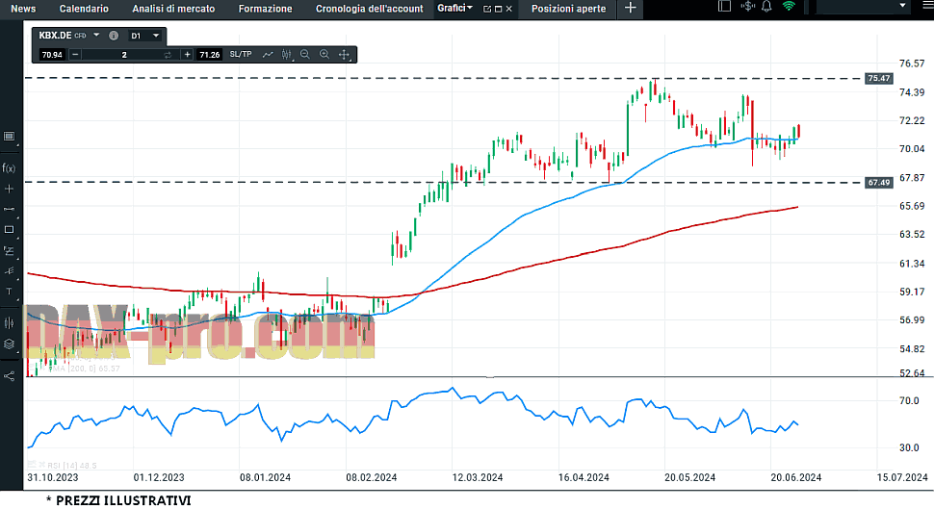Click the 70.94 sell price button
Image resolution: width=934 pixels, height=509 pixels.
[52, 55]
